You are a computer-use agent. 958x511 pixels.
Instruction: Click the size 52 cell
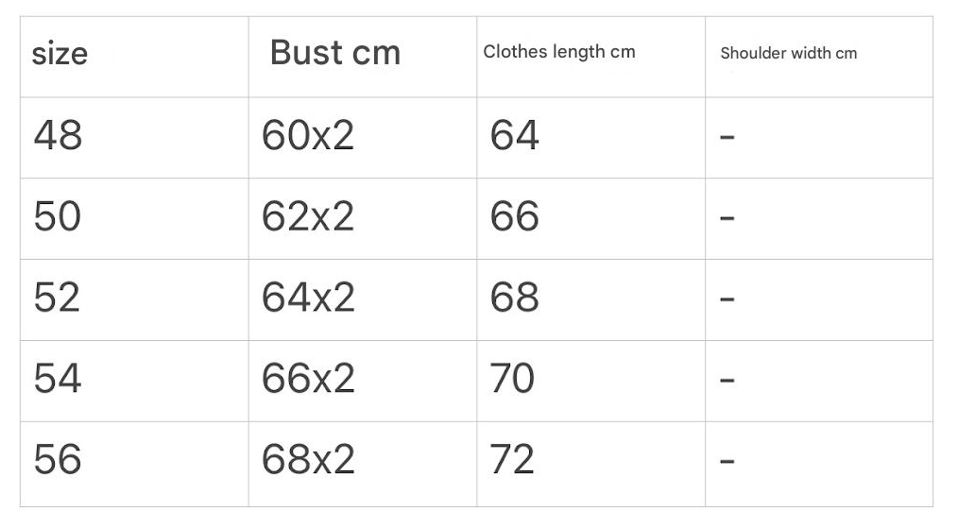pos(58,298)
